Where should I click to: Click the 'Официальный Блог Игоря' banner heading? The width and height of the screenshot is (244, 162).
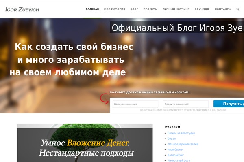[177, 28]
